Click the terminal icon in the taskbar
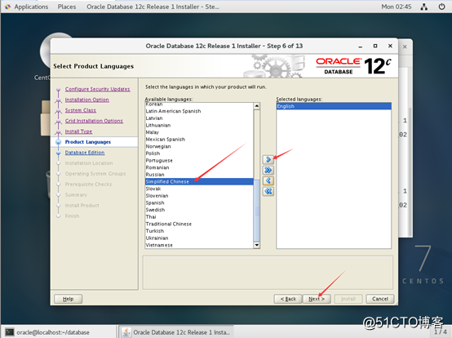Viewport: 452px width, 338px height. [x=10, y=332]
